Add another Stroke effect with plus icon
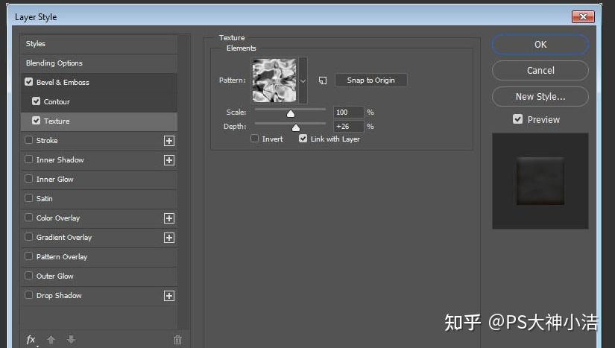615x348 pixels. 169,141
